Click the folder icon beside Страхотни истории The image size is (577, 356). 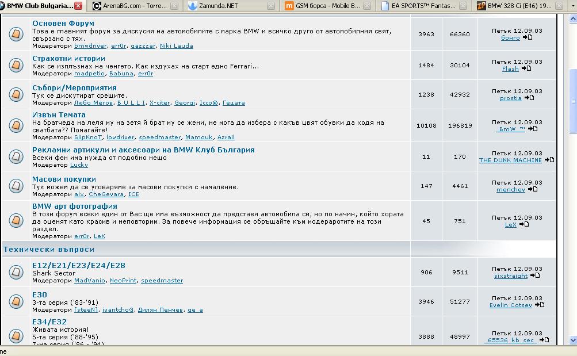[16, 65]
